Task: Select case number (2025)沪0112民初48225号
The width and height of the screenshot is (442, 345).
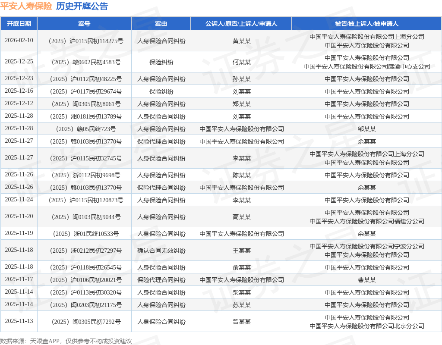Action: (86, 79)
